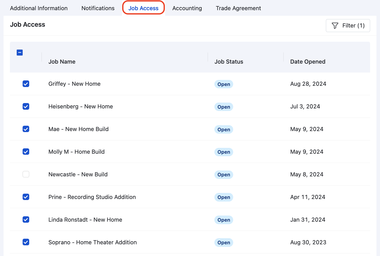
Task: Open the Notifications tab
Action: 98,8
